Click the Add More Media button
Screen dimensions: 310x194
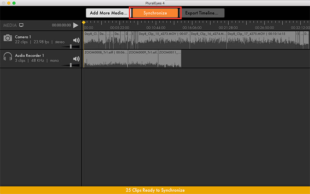[x=108, y=13]
